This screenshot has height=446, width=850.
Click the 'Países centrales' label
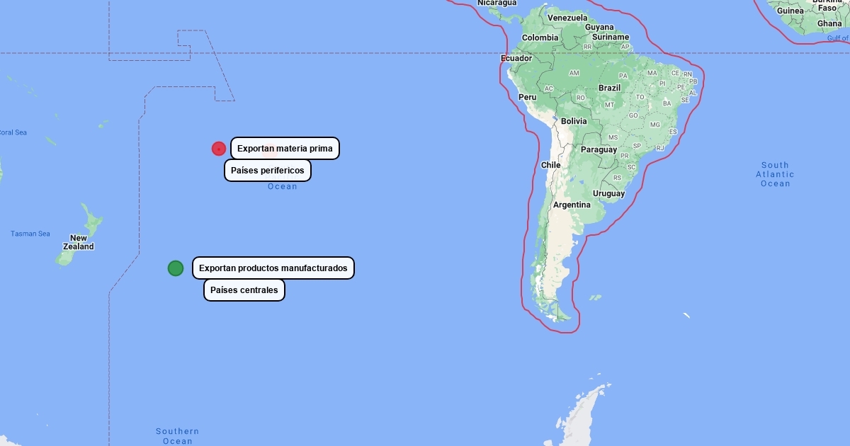[x=244, y=290]
